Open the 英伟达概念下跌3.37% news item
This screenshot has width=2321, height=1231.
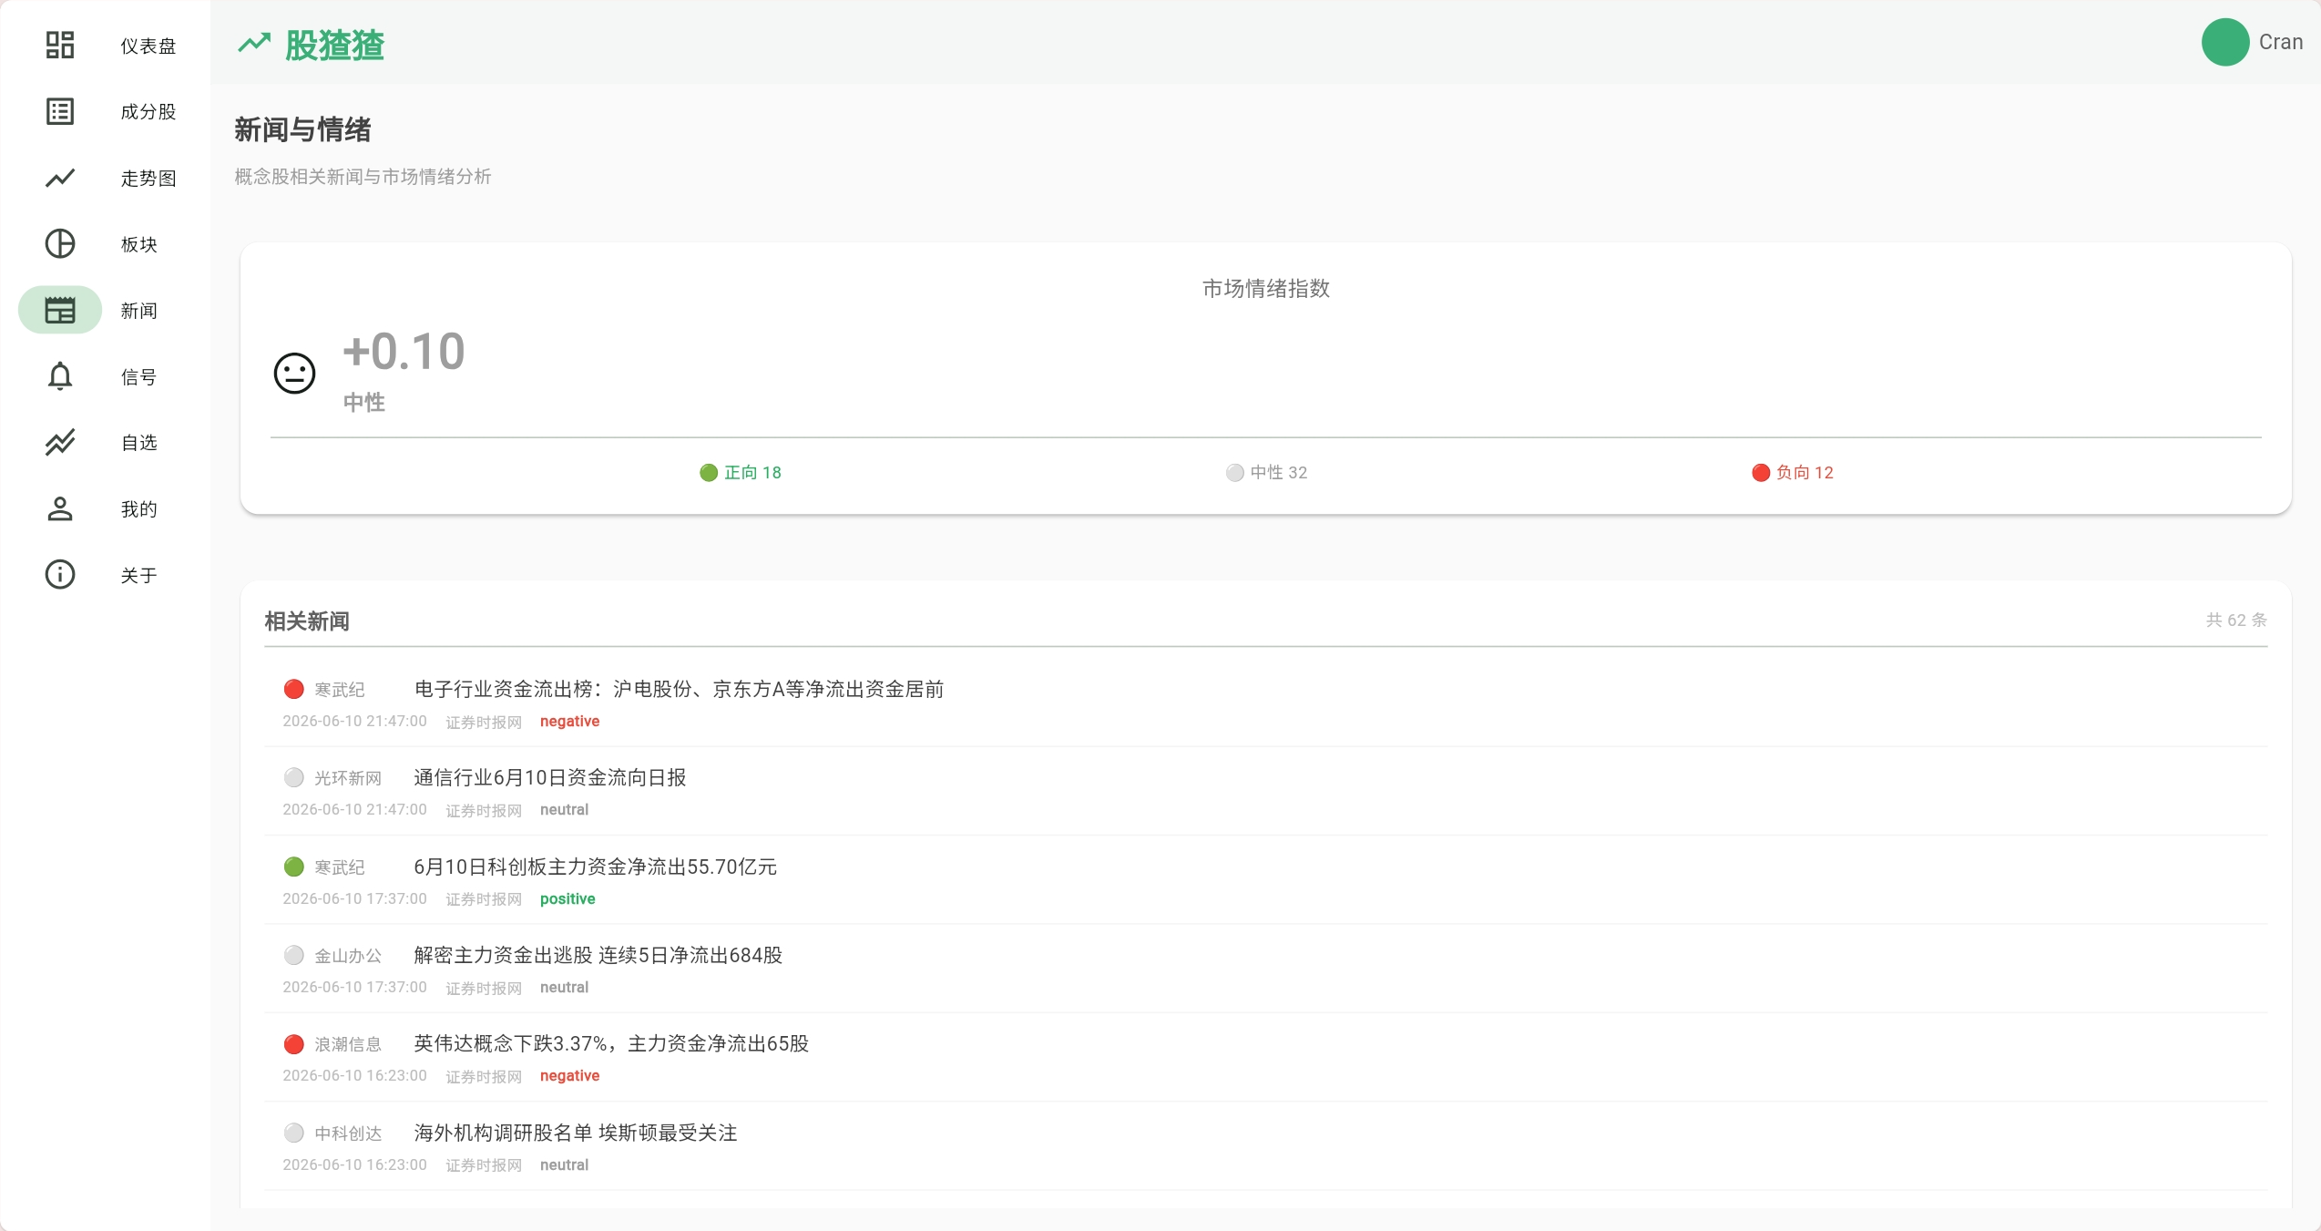[611, 1043]
